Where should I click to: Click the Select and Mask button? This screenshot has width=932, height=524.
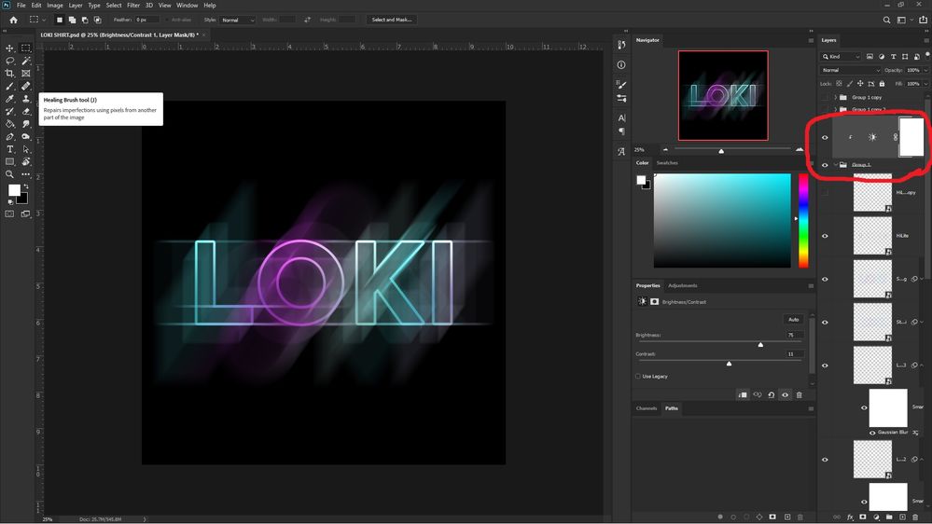point(391,20)
